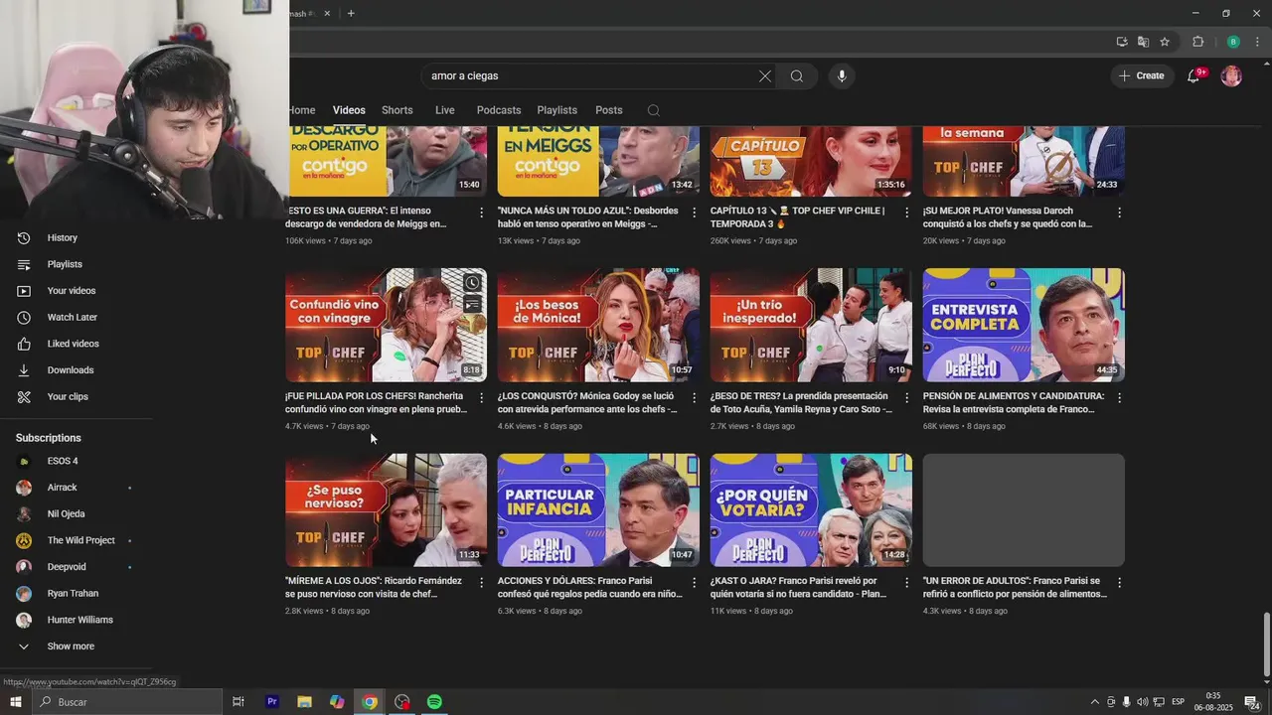Viewport: 1272px width, 715px height.
Task: Open options menu for '¡SU MEJOR PLATO!' video
Action: tap(1120, 213)
